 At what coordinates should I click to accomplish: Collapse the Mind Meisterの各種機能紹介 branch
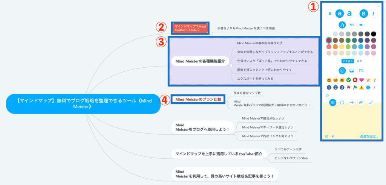pyautogui.click(x=231, y=65)
